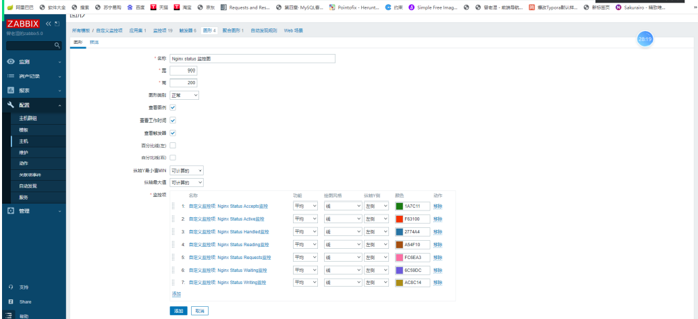Click the 取消 button
698x319 pixels.
point(200,311)
